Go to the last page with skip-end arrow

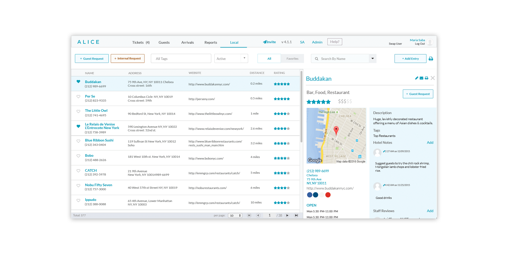[x=296, y=215]
